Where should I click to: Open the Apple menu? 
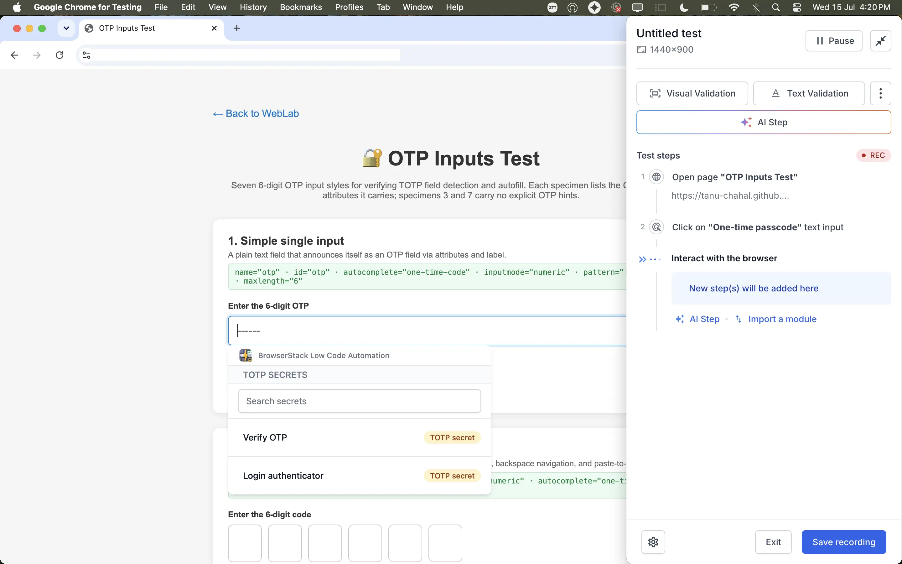(x=17, y=7)
